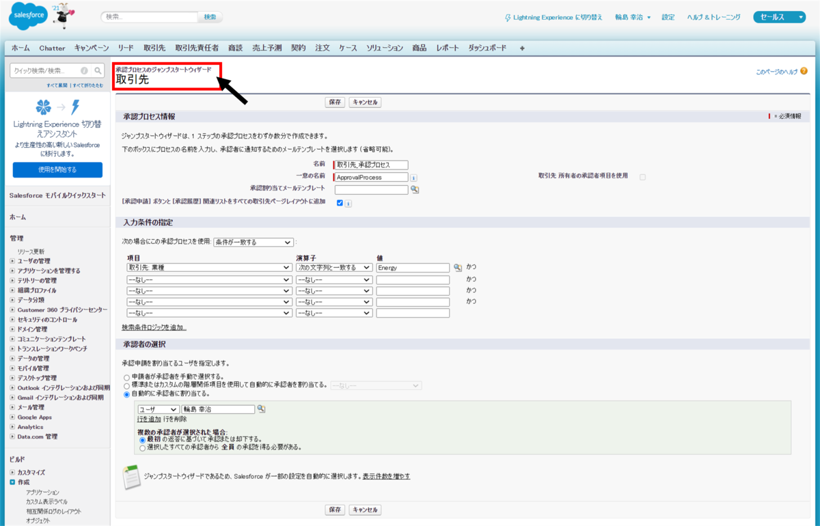Click the 設定 link in the header
Image resolution: width=820 pixels, height=526 pixels.
click(x=668, y=17)
